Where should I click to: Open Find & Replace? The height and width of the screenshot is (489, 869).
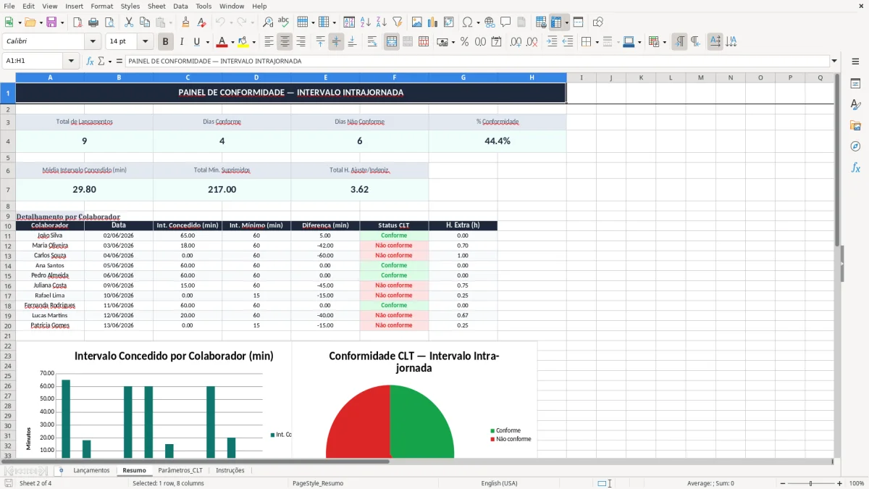[268, 22]
